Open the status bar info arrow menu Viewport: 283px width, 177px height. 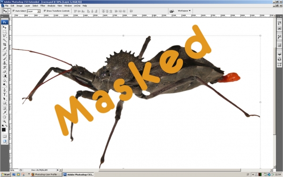[58, 170]
